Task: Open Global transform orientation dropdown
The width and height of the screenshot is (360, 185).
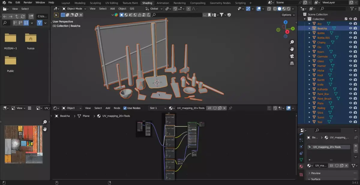Action: click(154, 9)
